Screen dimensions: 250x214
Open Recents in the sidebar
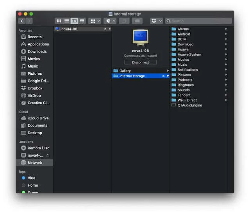point(34,37)
